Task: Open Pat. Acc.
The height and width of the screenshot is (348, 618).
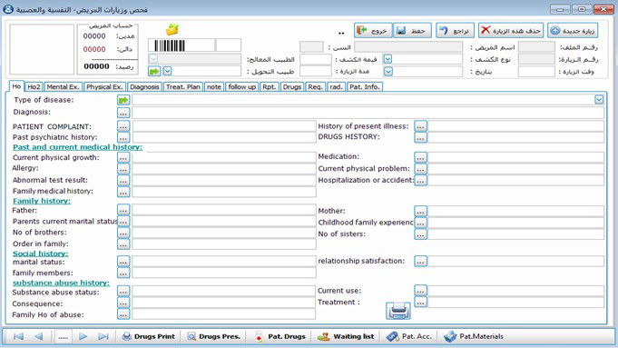Action: [408, 336]
